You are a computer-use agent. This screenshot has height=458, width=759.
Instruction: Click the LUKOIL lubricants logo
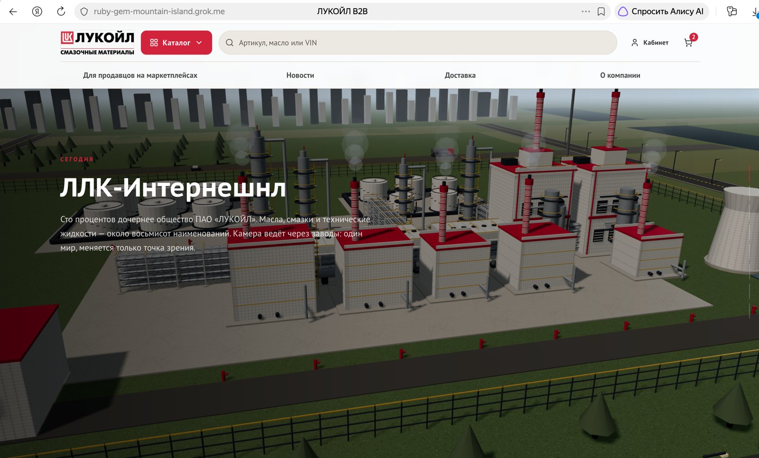[97, 43]
